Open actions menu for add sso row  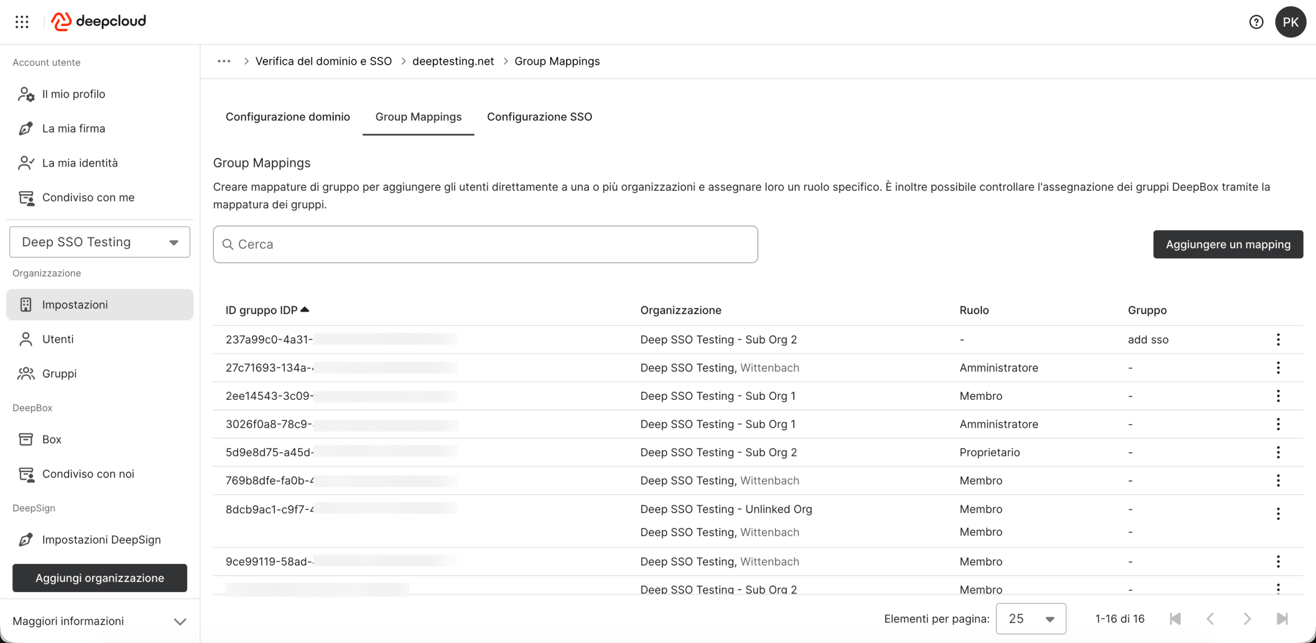coord(1278,339)
